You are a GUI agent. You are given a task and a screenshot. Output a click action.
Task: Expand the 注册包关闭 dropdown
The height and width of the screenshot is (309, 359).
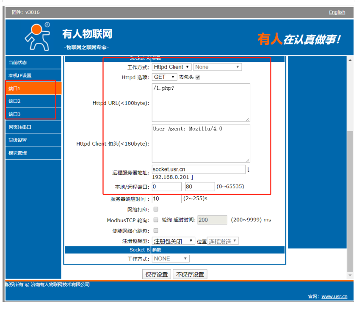(x=173, y=241)
